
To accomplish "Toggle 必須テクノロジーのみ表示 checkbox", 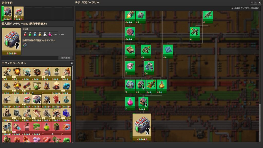I will (233, 8).
